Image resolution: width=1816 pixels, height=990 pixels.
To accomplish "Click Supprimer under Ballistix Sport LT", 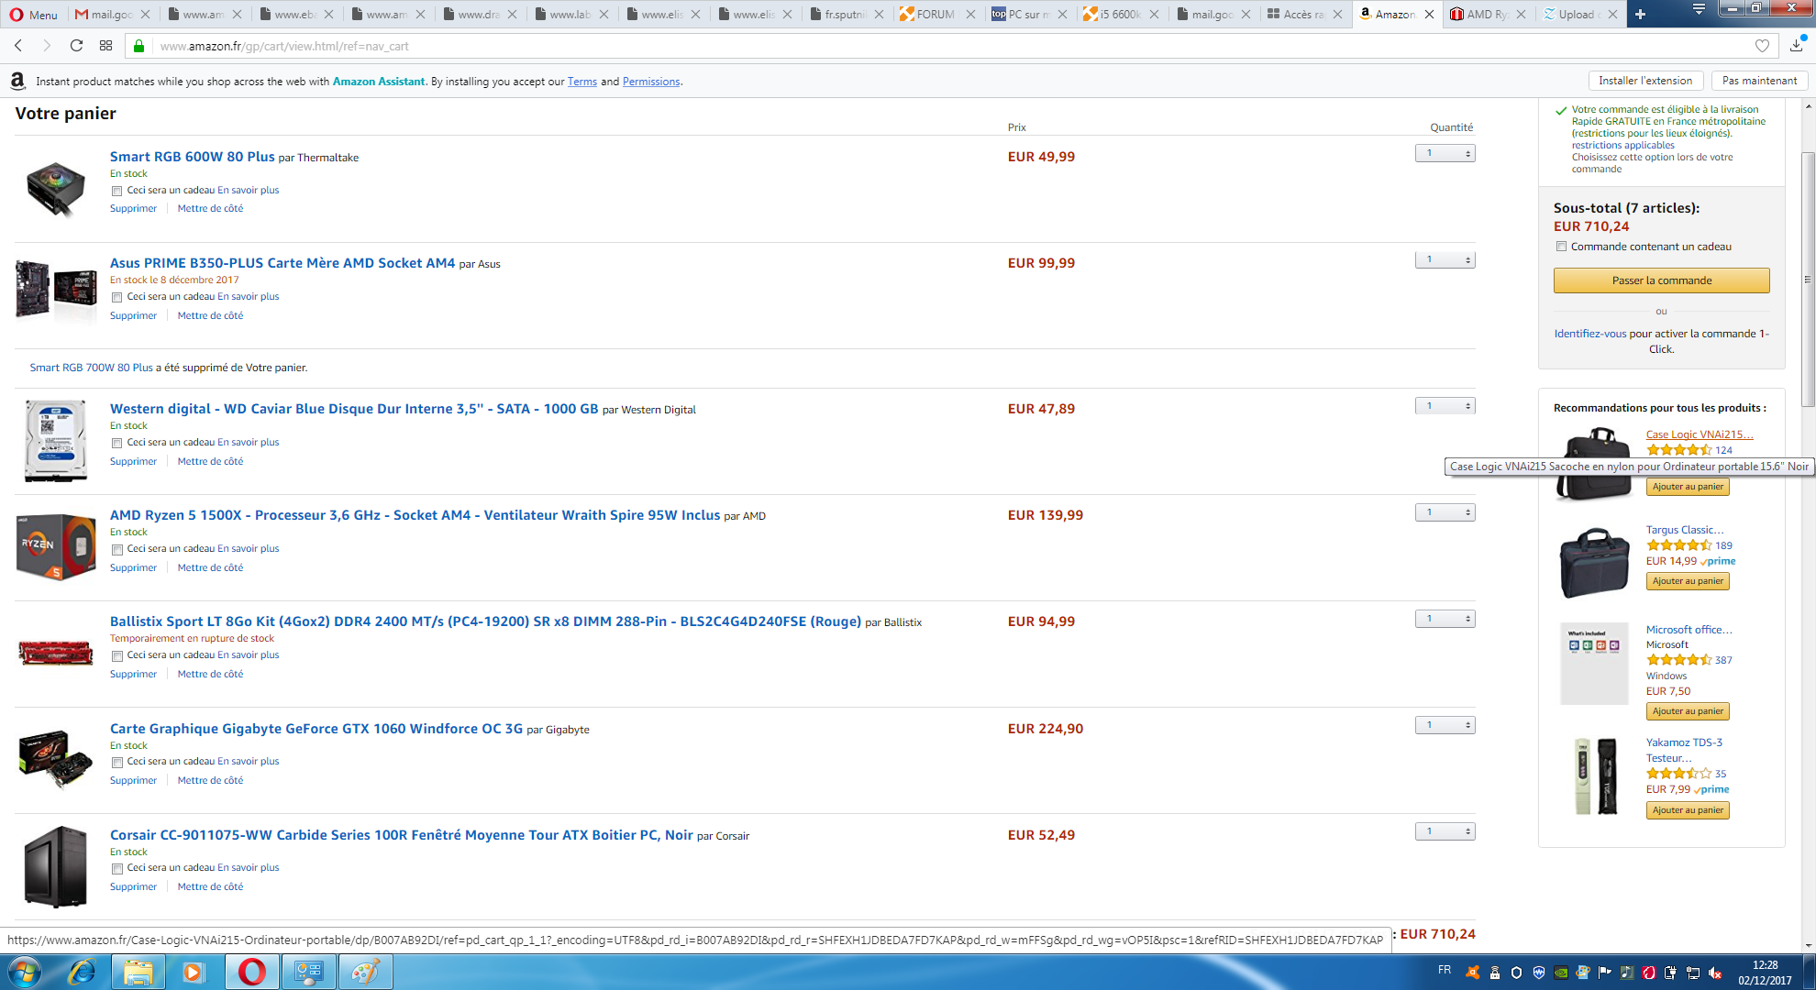I will pyautogui.click(x=133, y=674).
